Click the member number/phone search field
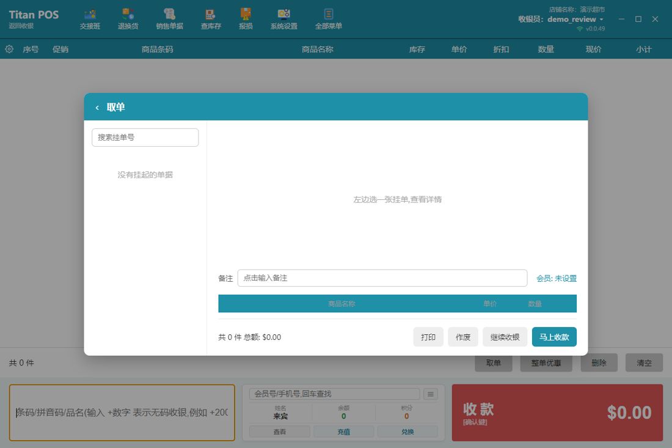The image size is (672, 448). 334,394
